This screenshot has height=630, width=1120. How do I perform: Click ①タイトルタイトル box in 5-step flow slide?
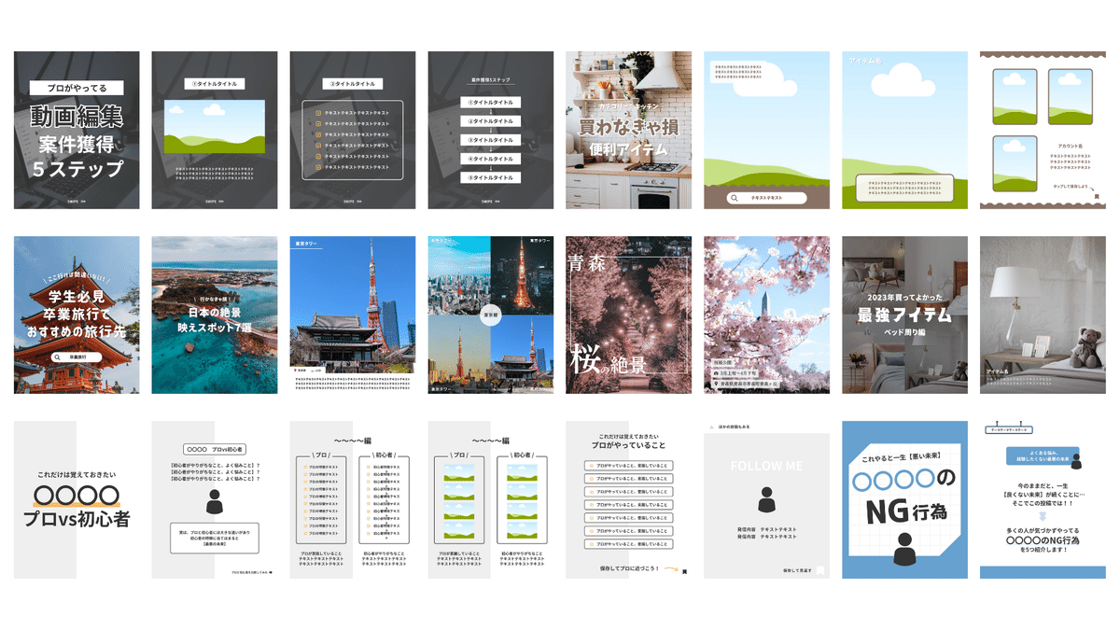(490, 103)
